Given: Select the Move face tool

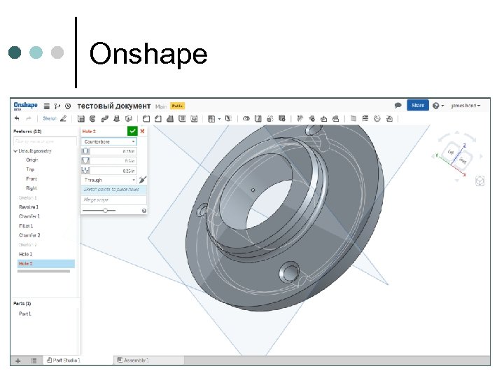Looking at the screenshot, I should click(323, 119).
